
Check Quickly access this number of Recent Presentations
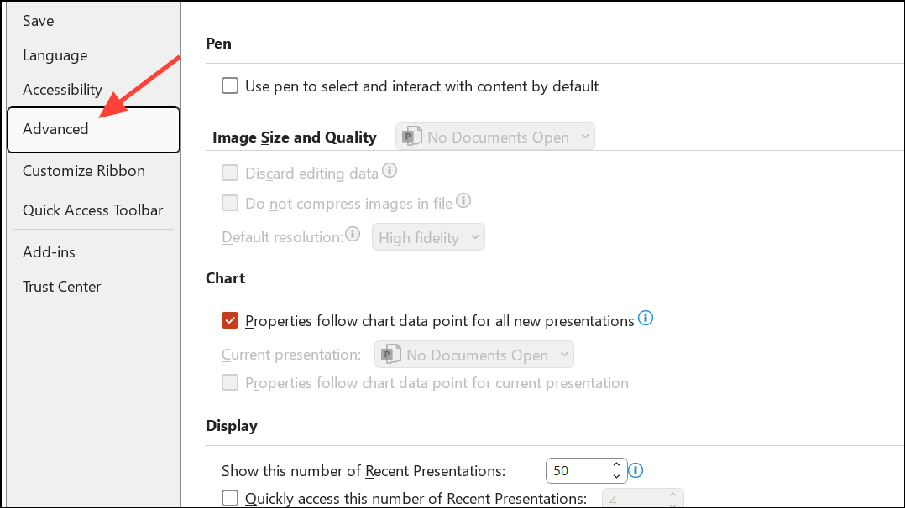pyautogui.click(x=230, y=498)
